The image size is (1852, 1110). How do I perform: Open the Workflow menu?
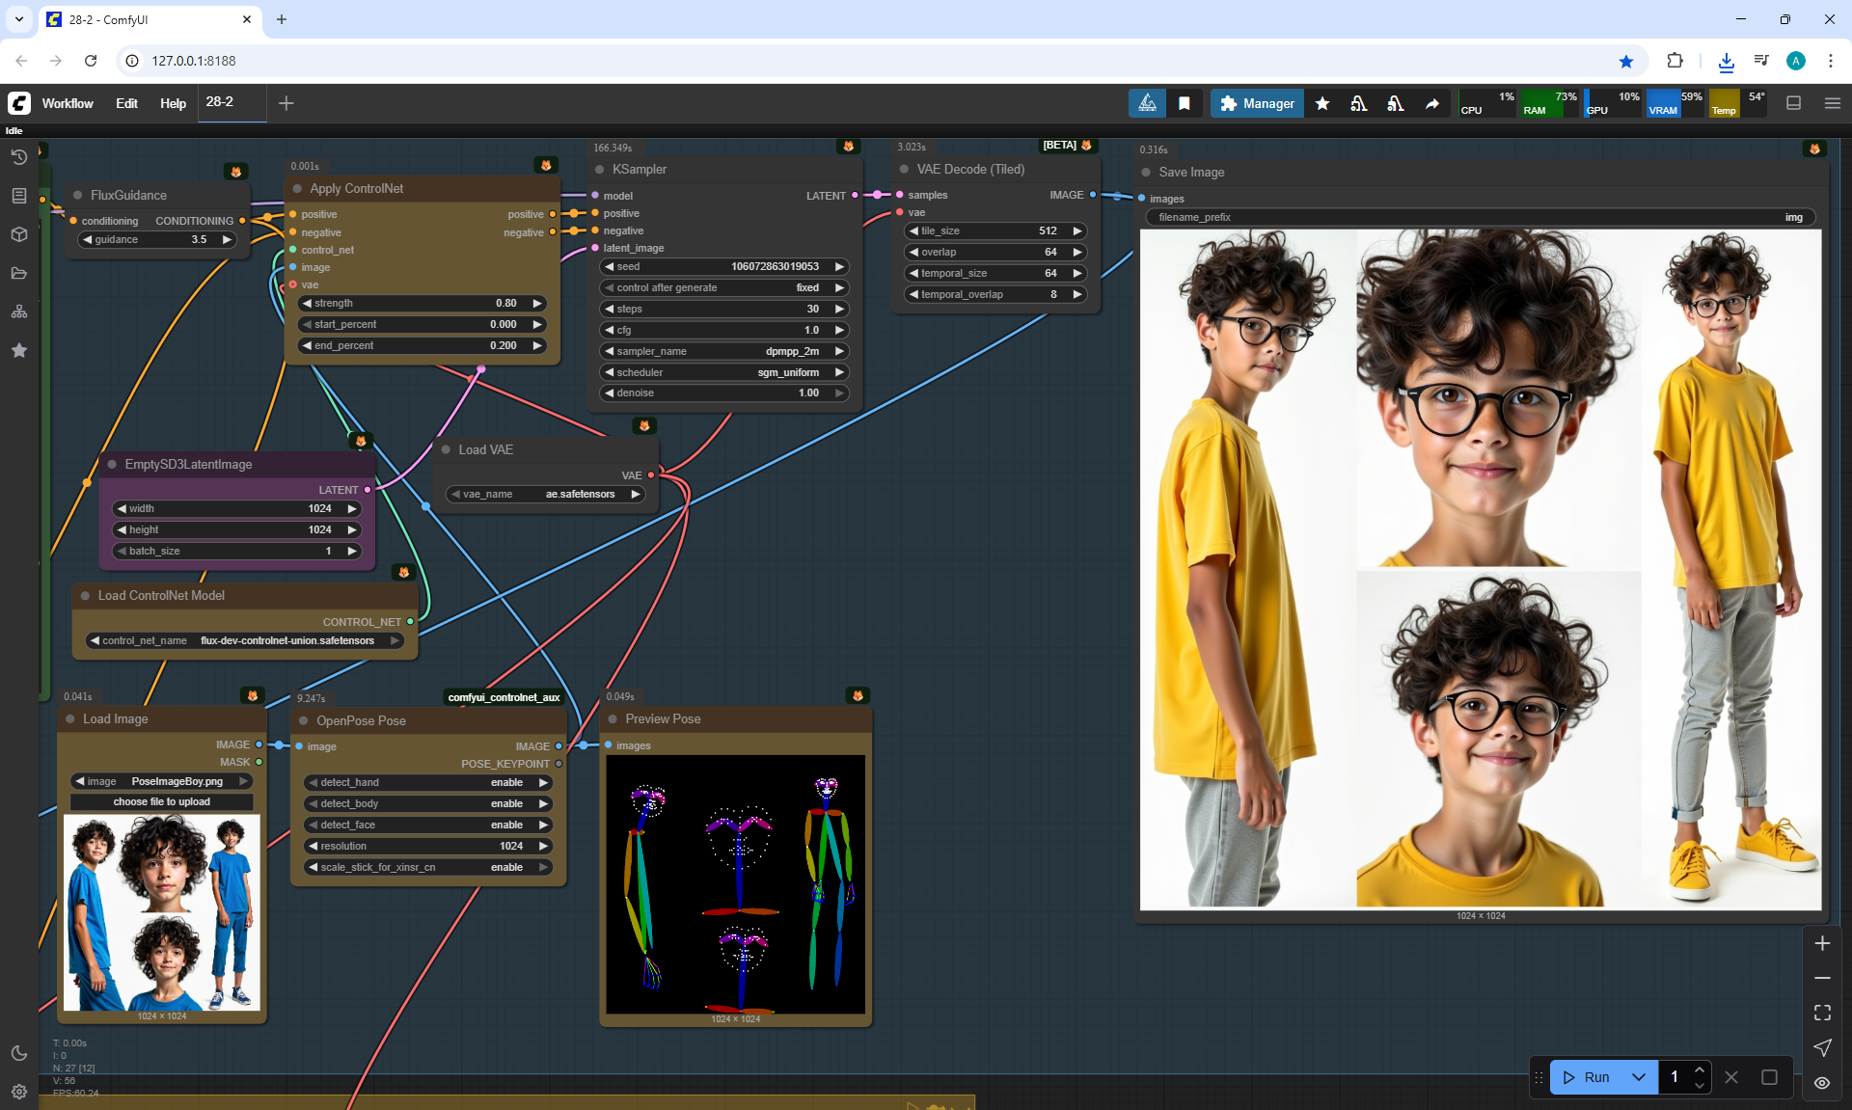point(68,103)
